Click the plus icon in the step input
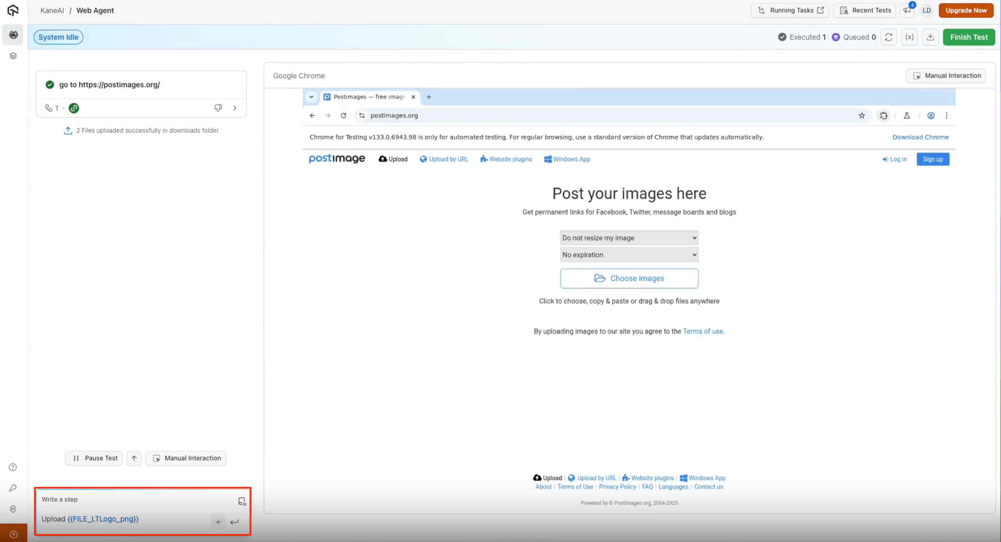This screenshot has width=1001, height=542. pos(218,522)
